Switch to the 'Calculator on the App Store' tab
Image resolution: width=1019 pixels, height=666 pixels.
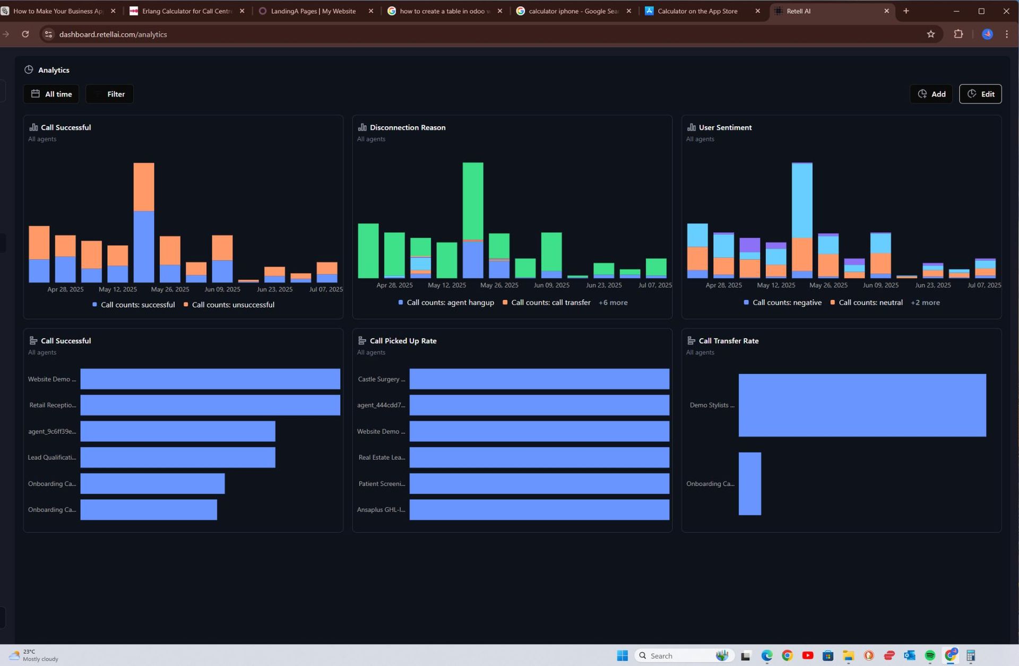(x=697, y=11)
